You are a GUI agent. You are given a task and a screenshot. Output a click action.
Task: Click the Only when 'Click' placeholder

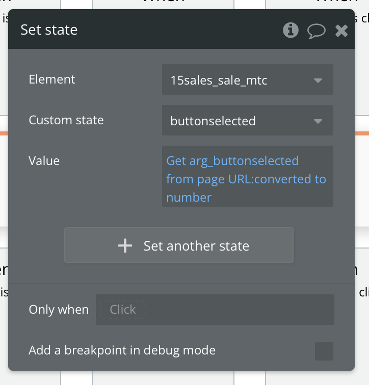point(123,309)
